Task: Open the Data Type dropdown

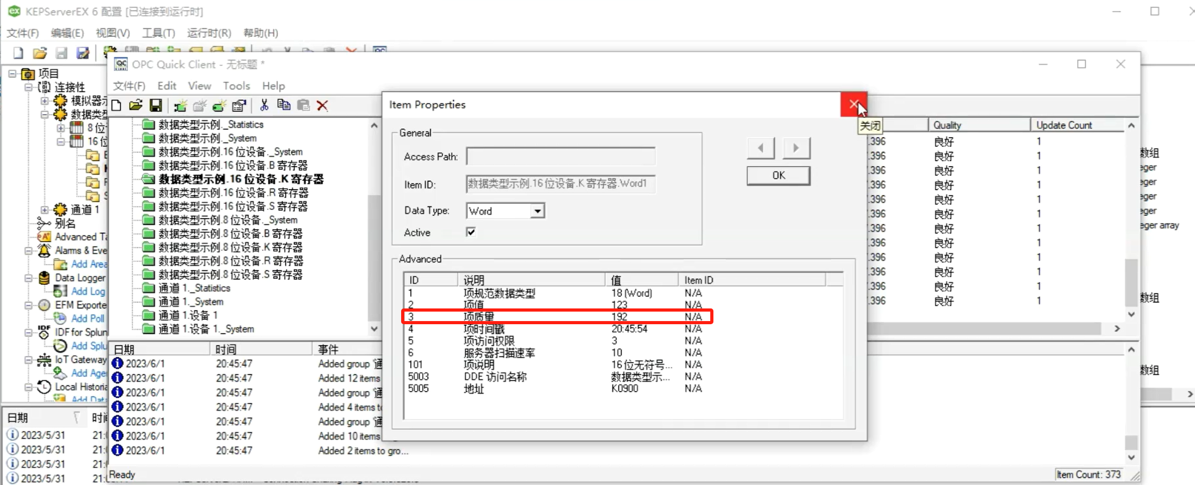Action: click(x=537, y=211)
